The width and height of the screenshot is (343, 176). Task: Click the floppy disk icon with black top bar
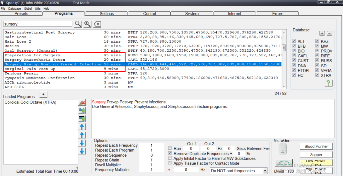82,119
